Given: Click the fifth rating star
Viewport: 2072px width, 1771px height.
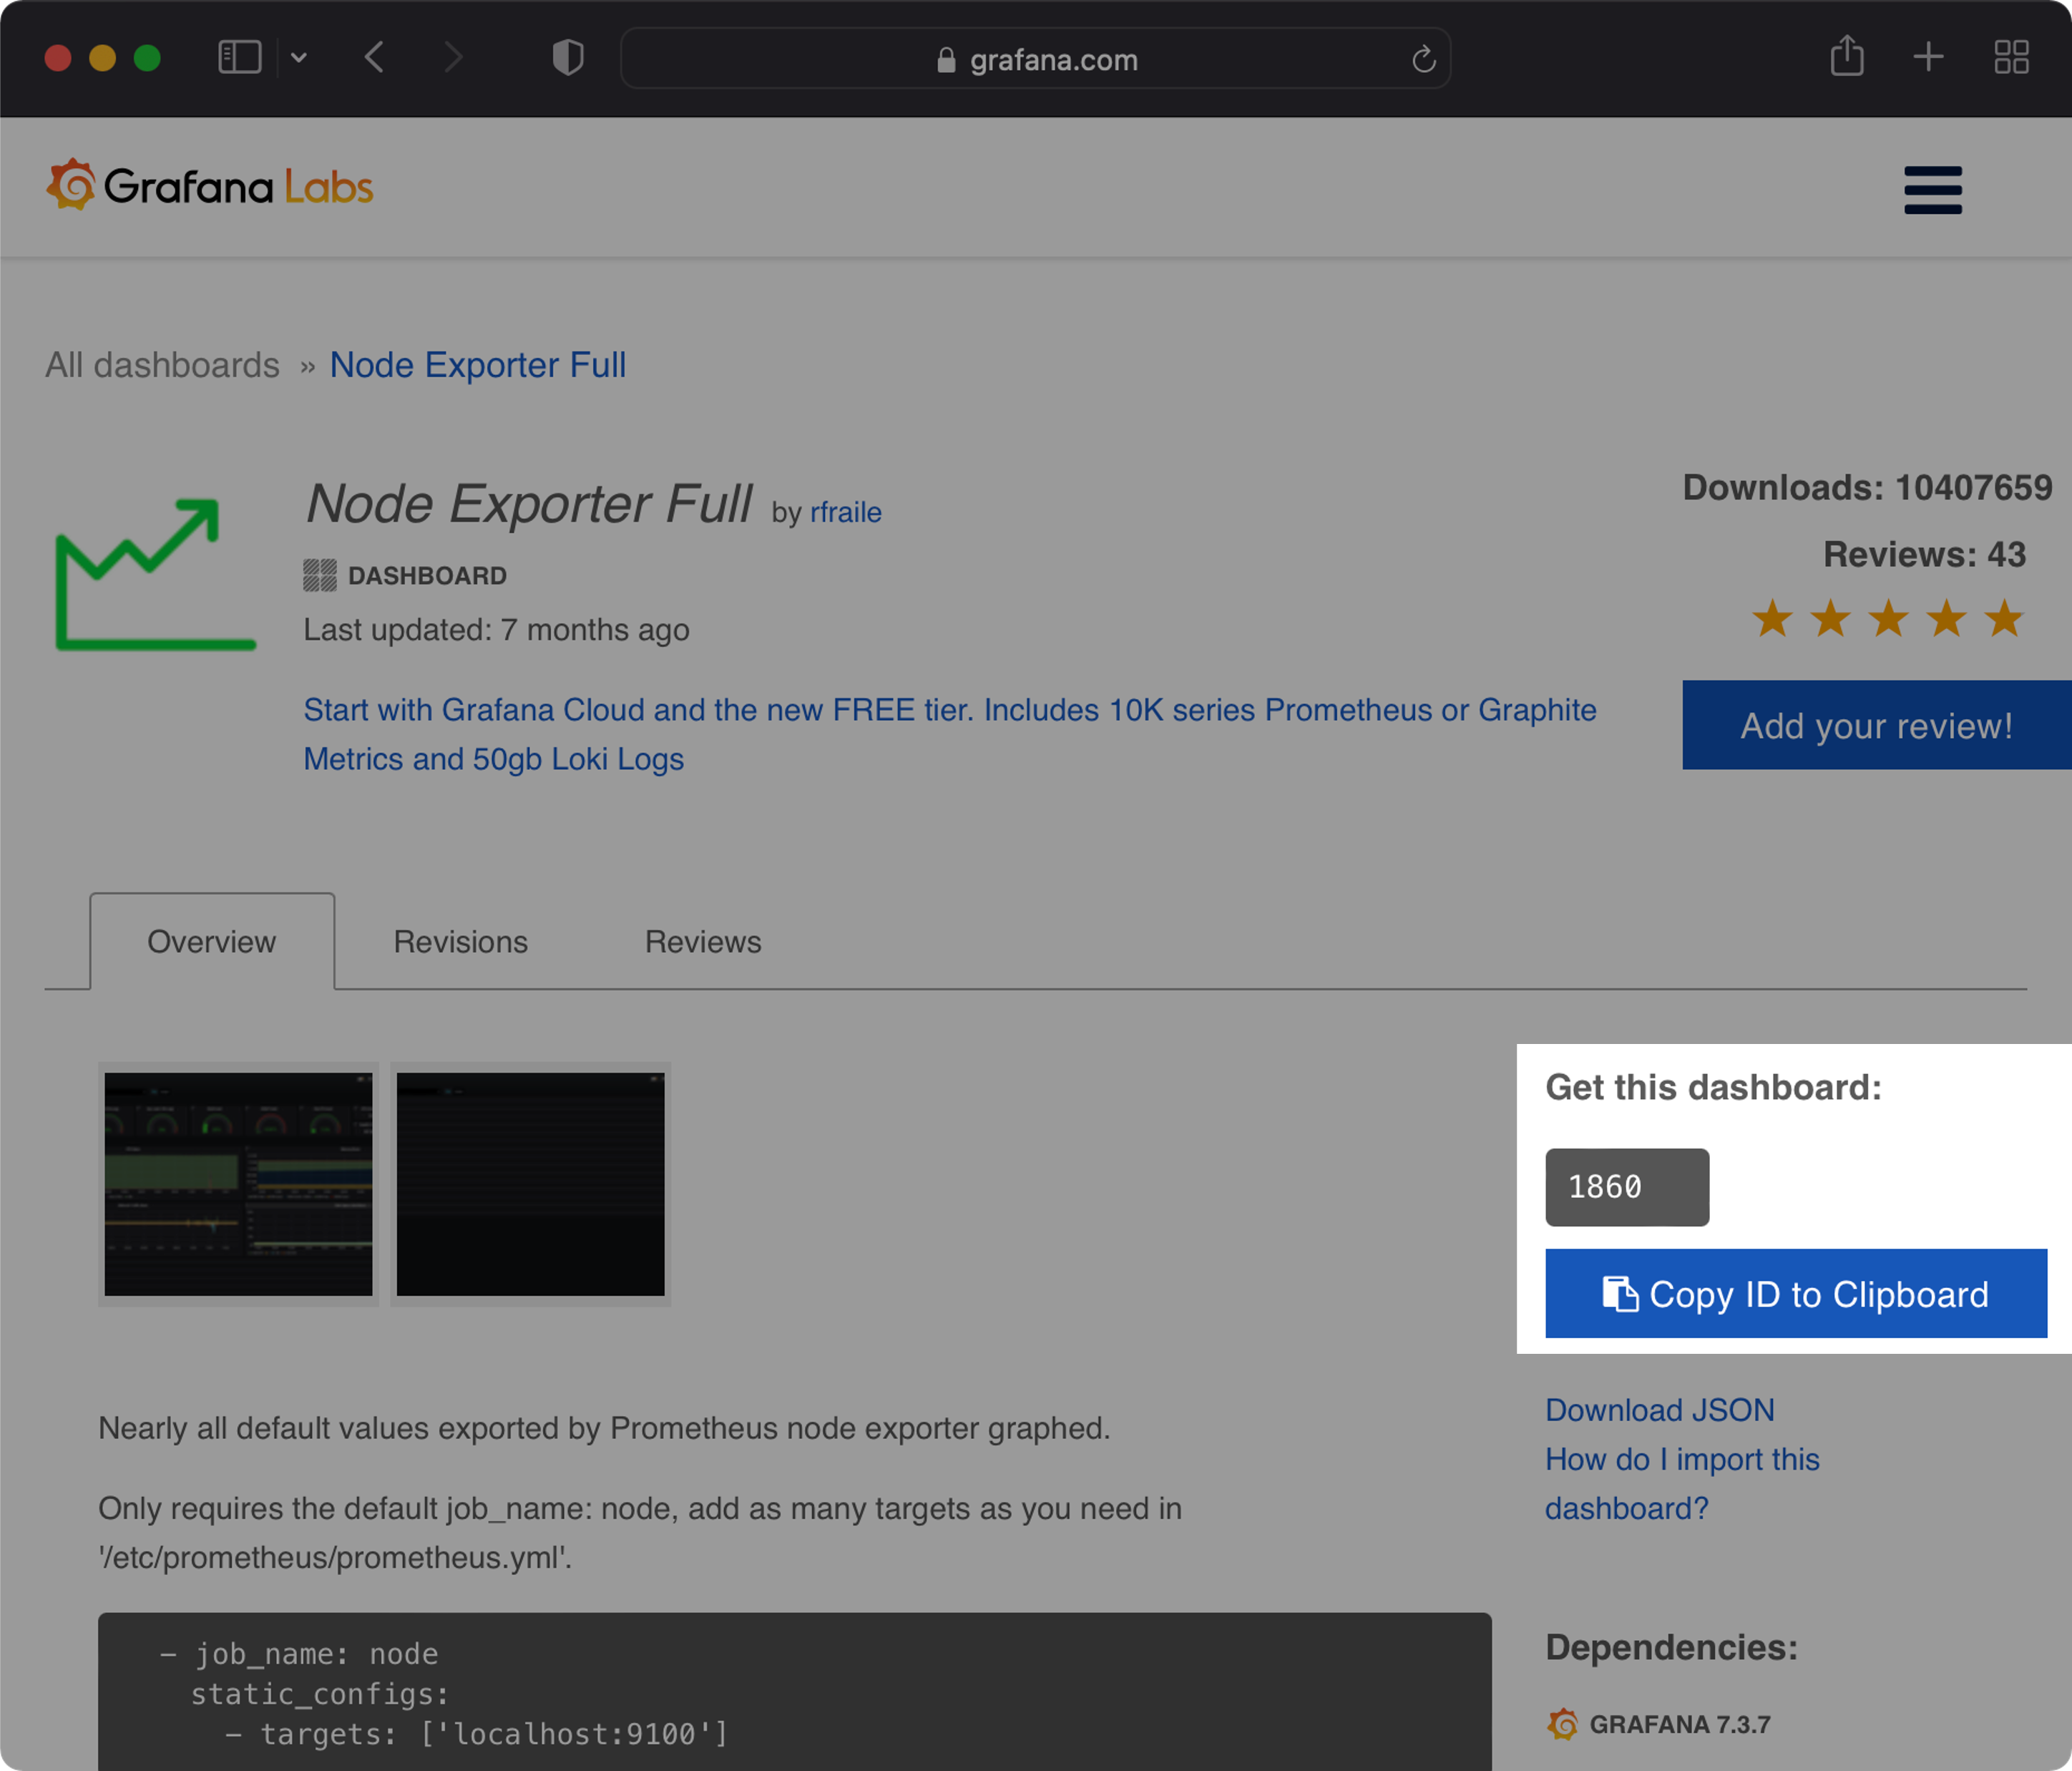Looking at the screenshot, I should point(2004,619).
